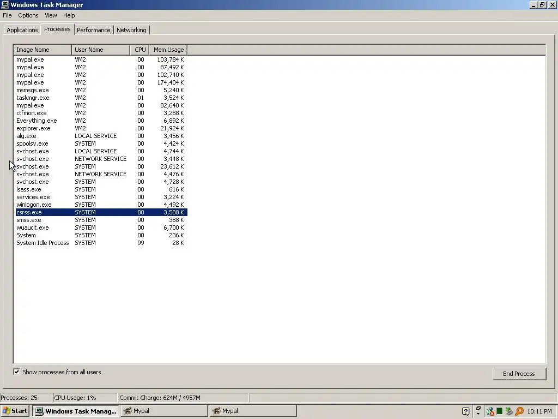The image size is (558, 419).
Task: Sort by User Name column header
Action: pyautogui.click(x=101, y=50)
